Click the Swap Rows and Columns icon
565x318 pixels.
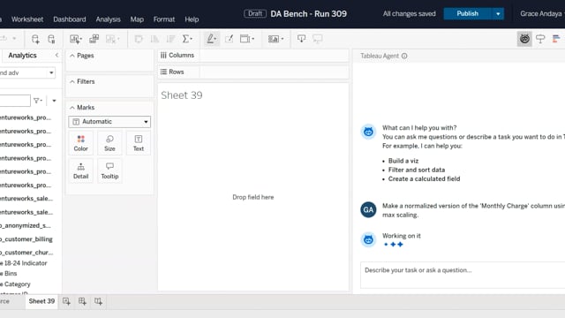(139, 39)
